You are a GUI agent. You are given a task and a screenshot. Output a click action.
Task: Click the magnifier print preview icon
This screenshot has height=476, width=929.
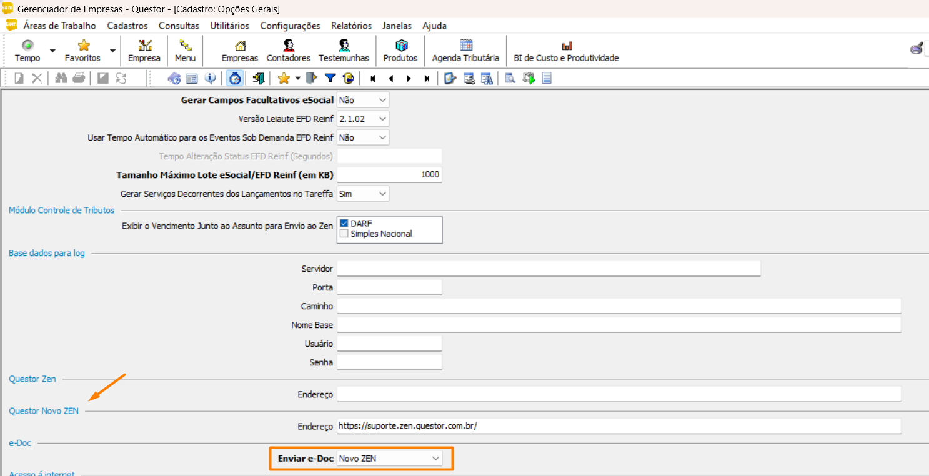coord(510,78)
